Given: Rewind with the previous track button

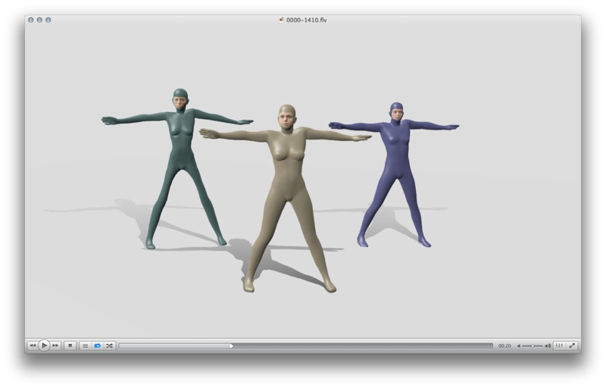Looking at the screenshot, I should pyautogui.click(x=33, y=346).
